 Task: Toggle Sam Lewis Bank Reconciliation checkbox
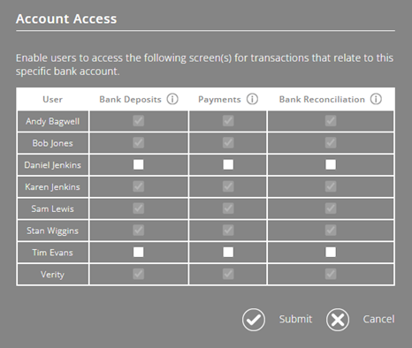coord(331,208)
